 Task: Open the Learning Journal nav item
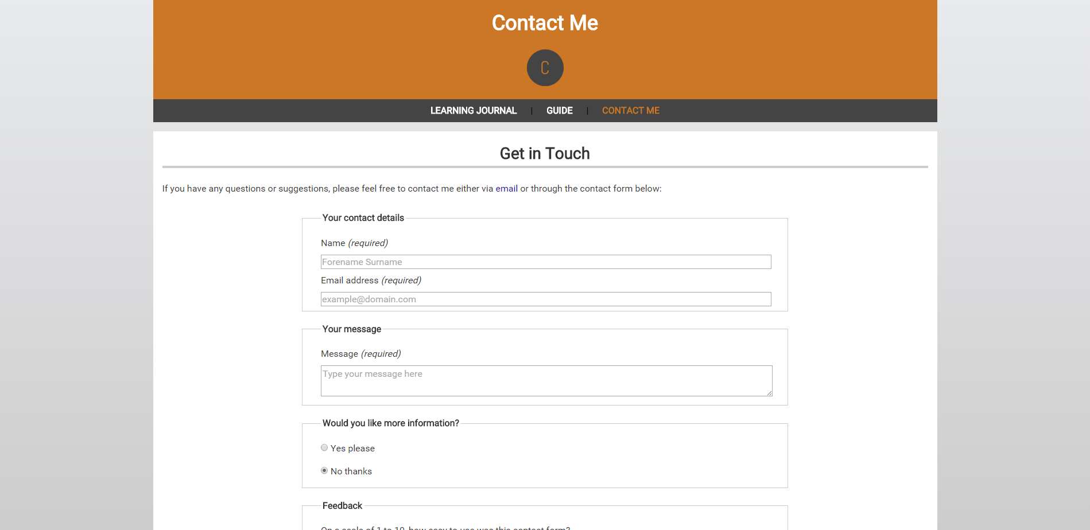[x=474, y=111]
